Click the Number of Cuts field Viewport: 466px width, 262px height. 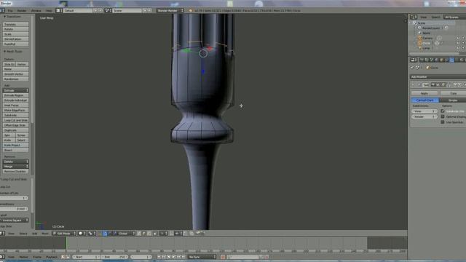(x=15, y=198)
